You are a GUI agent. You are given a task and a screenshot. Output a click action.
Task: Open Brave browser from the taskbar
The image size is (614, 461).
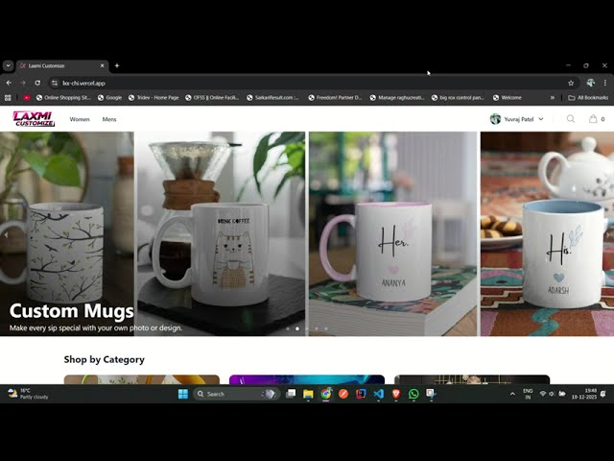pyautogui.click(x=396, y=394)
